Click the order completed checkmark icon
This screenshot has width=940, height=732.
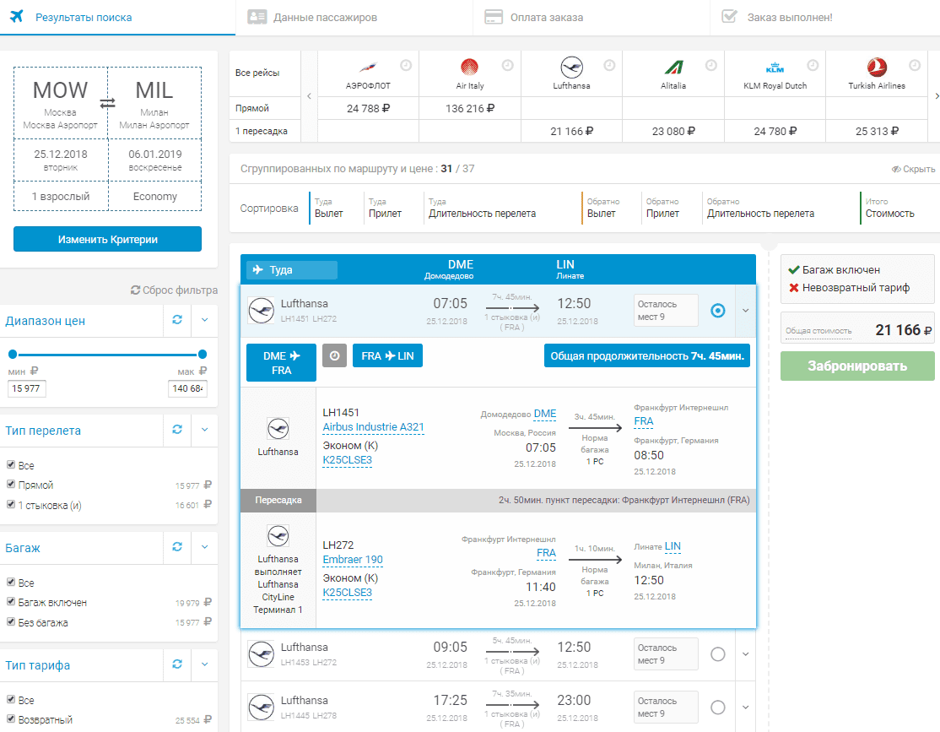pyautogui.click(x=730, y=16)
